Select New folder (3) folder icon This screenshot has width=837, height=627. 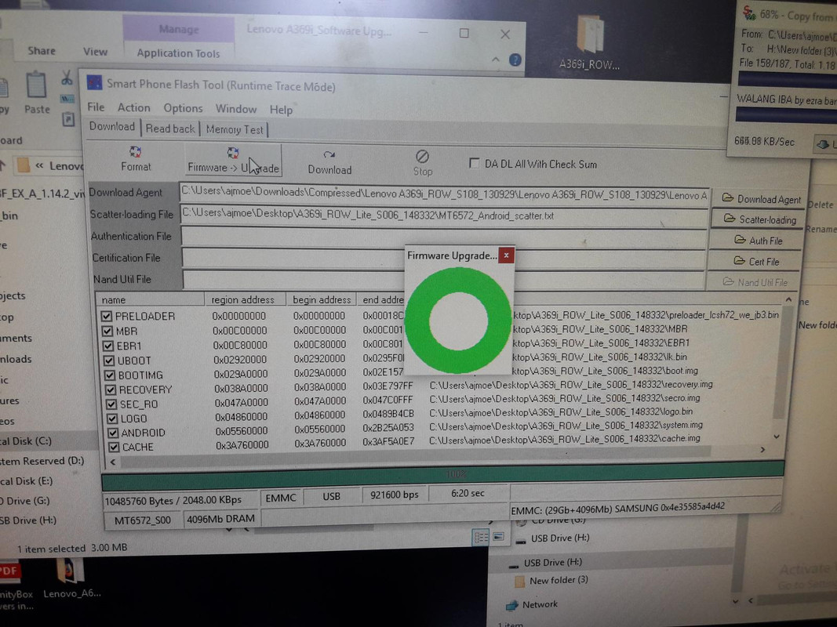click(519, 581)
